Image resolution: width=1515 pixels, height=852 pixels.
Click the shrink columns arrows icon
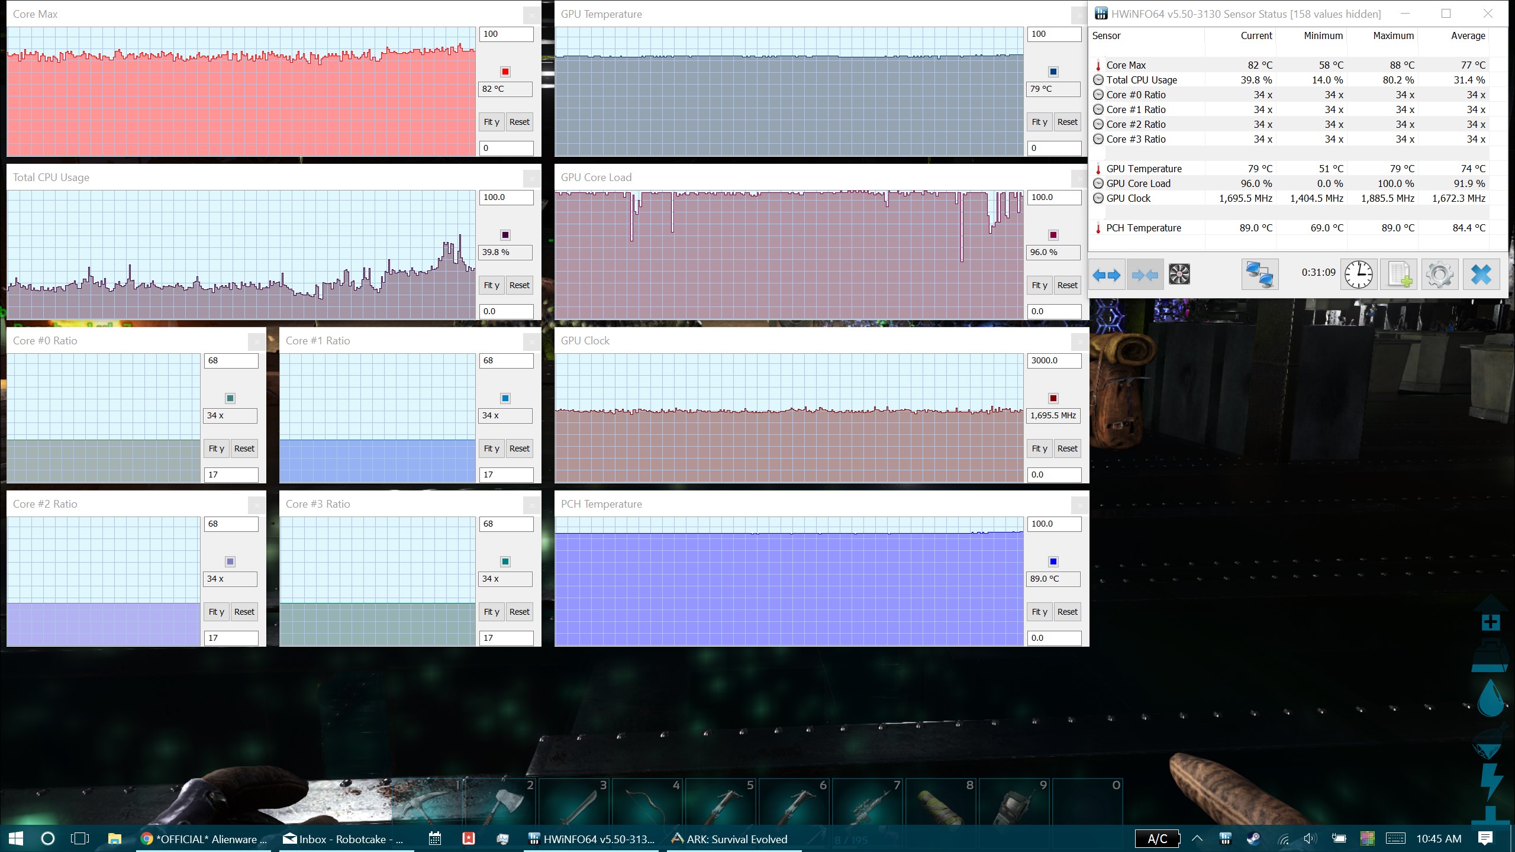click(x=1145, y=275)
